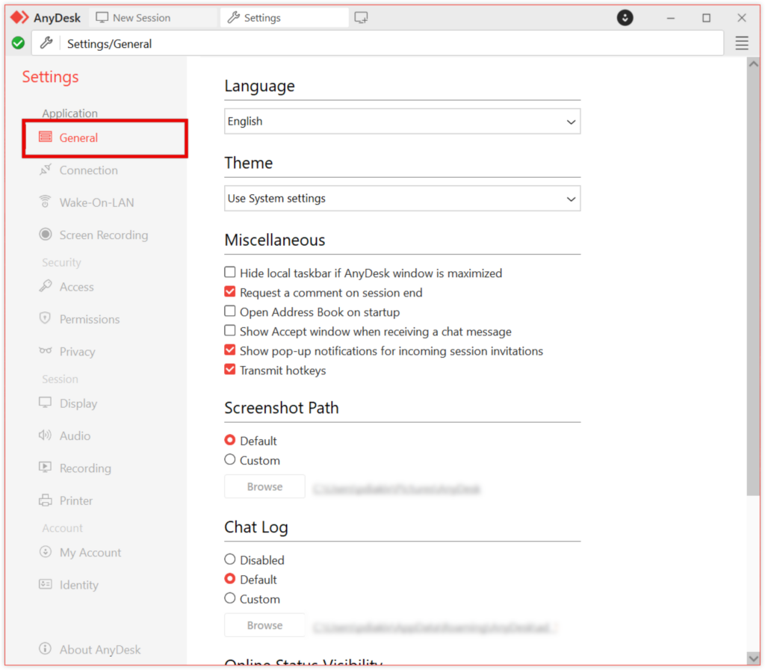Click the Access key icon

46,286
